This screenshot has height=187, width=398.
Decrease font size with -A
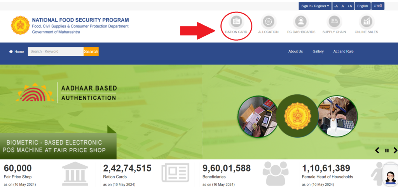(336, 6)
